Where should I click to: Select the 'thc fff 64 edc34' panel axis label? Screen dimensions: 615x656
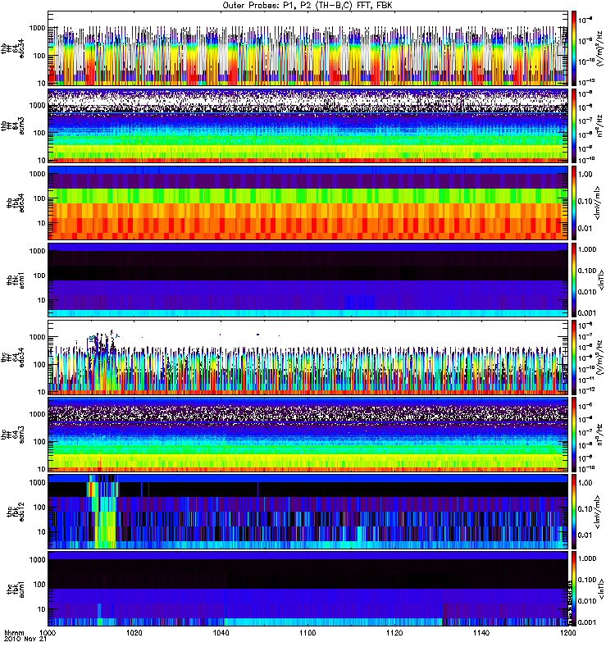coord(12,358)
